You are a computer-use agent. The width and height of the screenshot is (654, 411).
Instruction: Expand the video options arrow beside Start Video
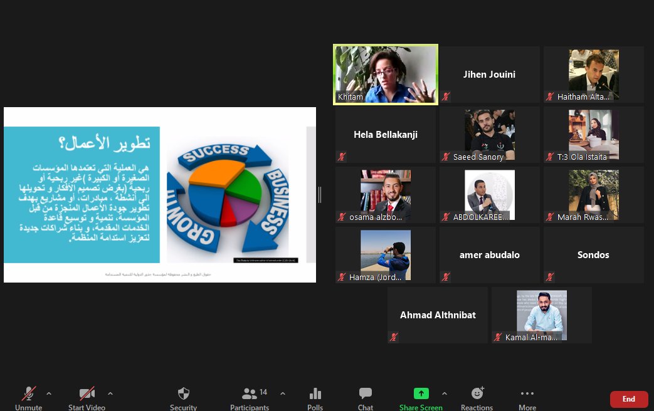tap(110, 393)
